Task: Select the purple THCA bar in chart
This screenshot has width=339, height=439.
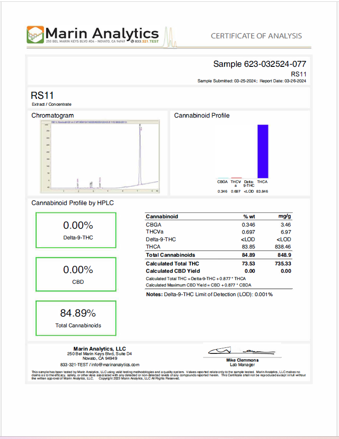Action: click(x=262, y=151)
